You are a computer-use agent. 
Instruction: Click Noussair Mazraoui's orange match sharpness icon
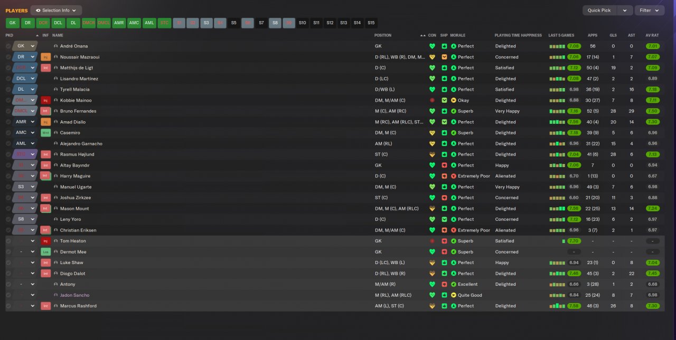tap(444, 57)
